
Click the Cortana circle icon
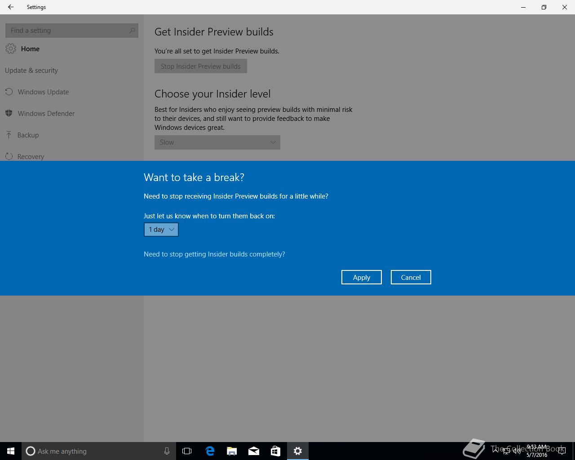tap(31, 451)
